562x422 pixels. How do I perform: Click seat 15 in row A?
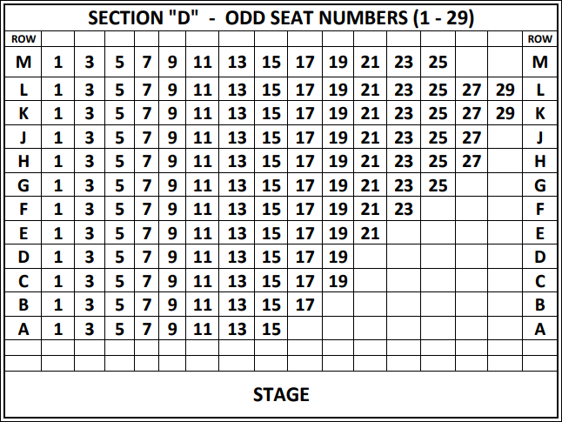[x=271, y=328]
